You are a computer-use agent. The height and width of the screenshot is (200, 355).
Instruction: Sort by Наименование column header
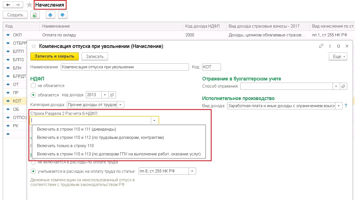pyautogui.click(x=111, y=26)
